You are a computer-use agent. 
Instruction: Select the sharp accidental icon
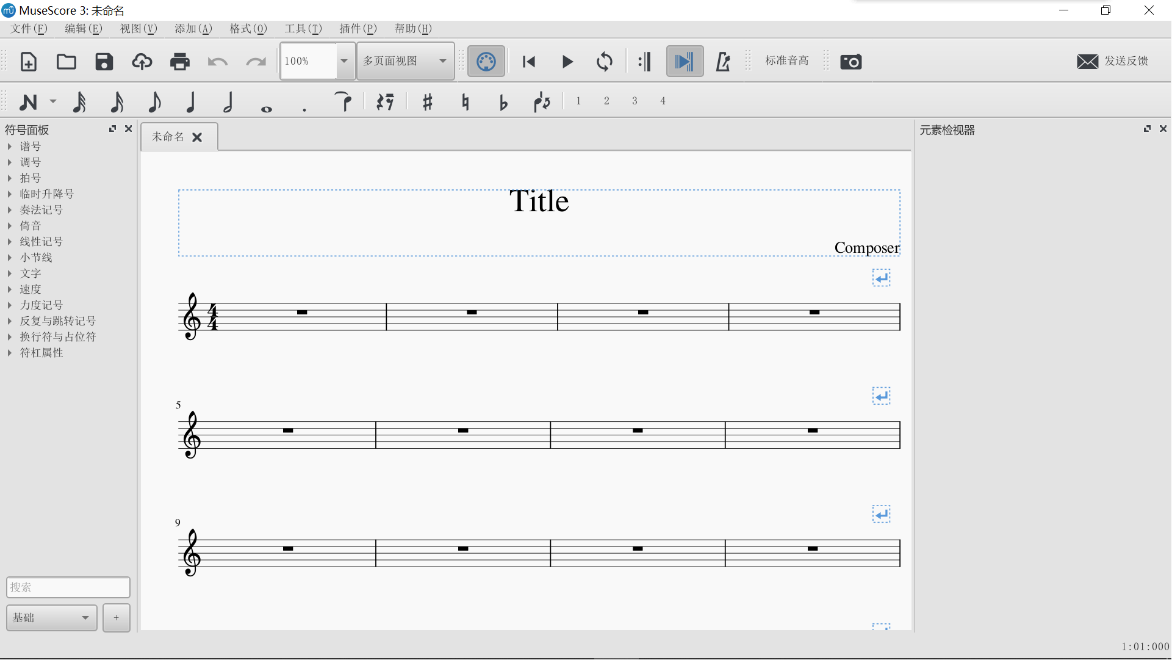click(x=427, y=102)
